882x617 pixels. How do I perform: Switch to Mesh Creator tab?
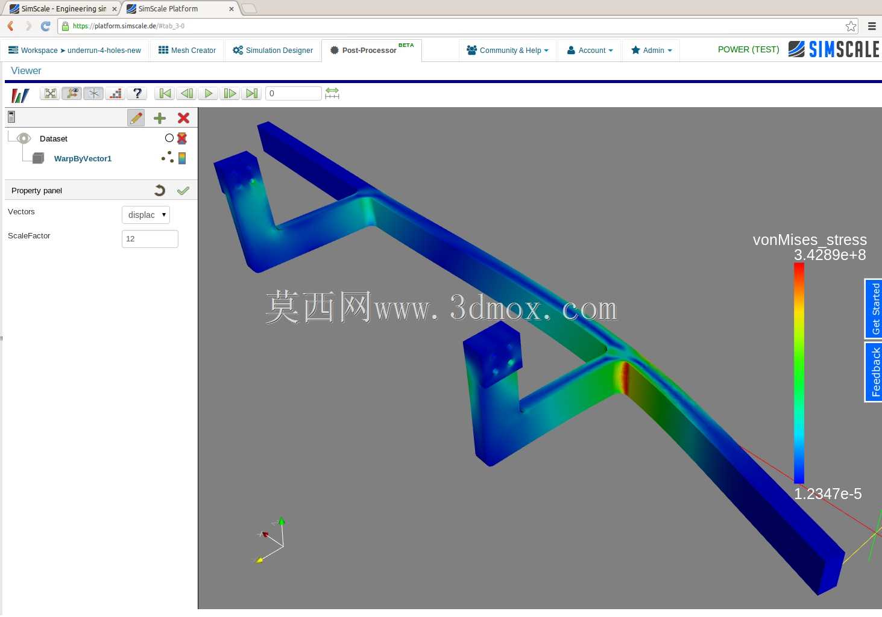[x=187, y=51]
